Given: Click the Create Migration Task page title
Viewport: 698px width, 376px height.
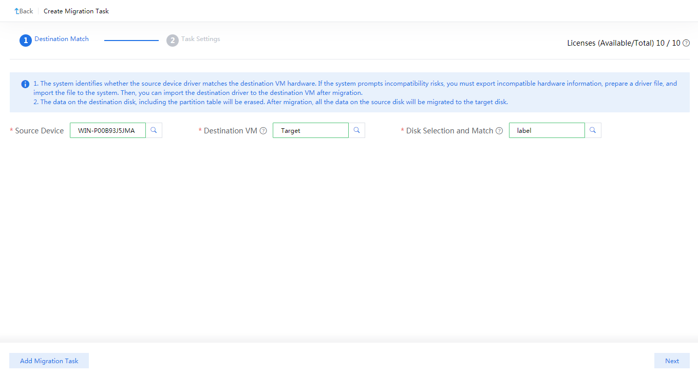Looking at the screenshot, I should 76,11.
